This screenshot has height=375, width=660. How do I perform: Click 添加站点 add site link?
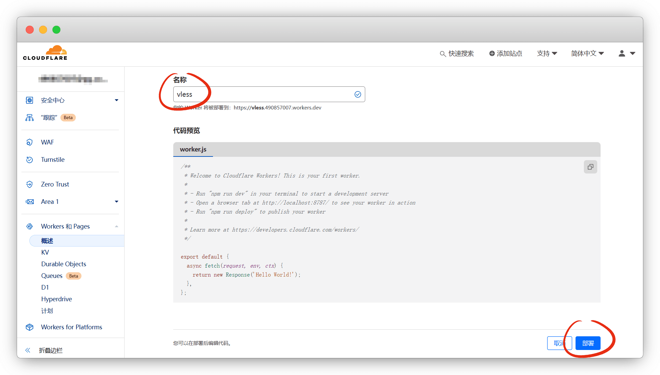click(505, 53)
